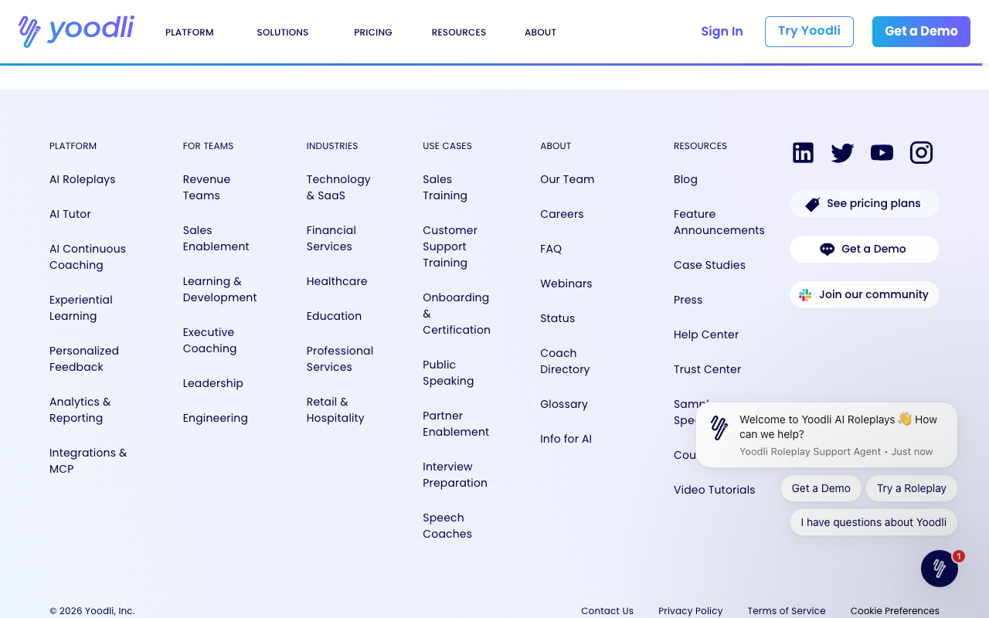Open the Careers link
Screen dimensions: 989x618
pos(562,214)
